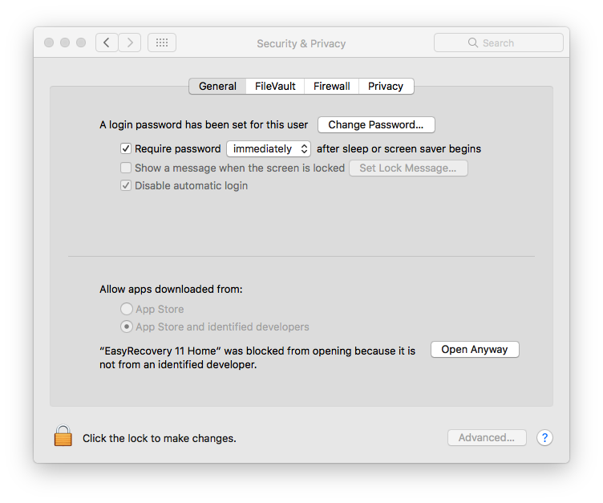
Task: Switch to the FileVault tab
Action: click(275, 86)
